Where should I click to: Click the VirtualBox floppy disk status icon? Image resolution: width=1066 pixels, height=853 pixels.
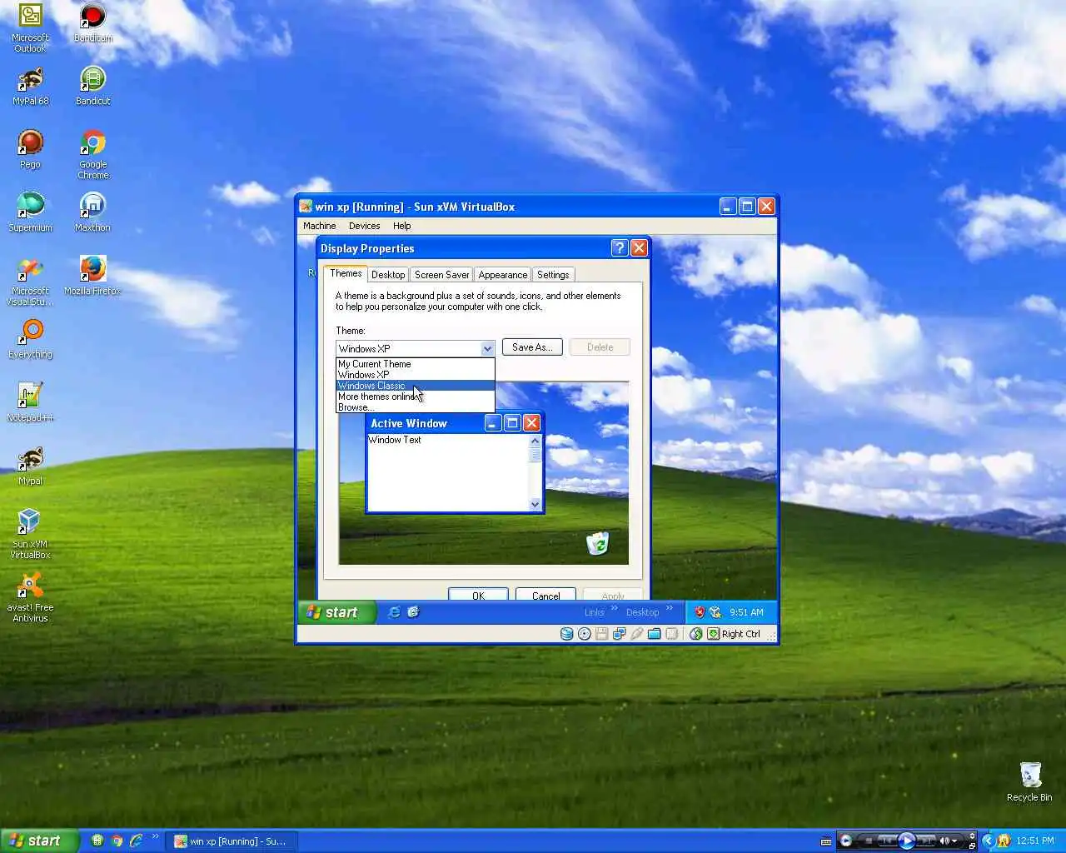[x=601, y=634]
